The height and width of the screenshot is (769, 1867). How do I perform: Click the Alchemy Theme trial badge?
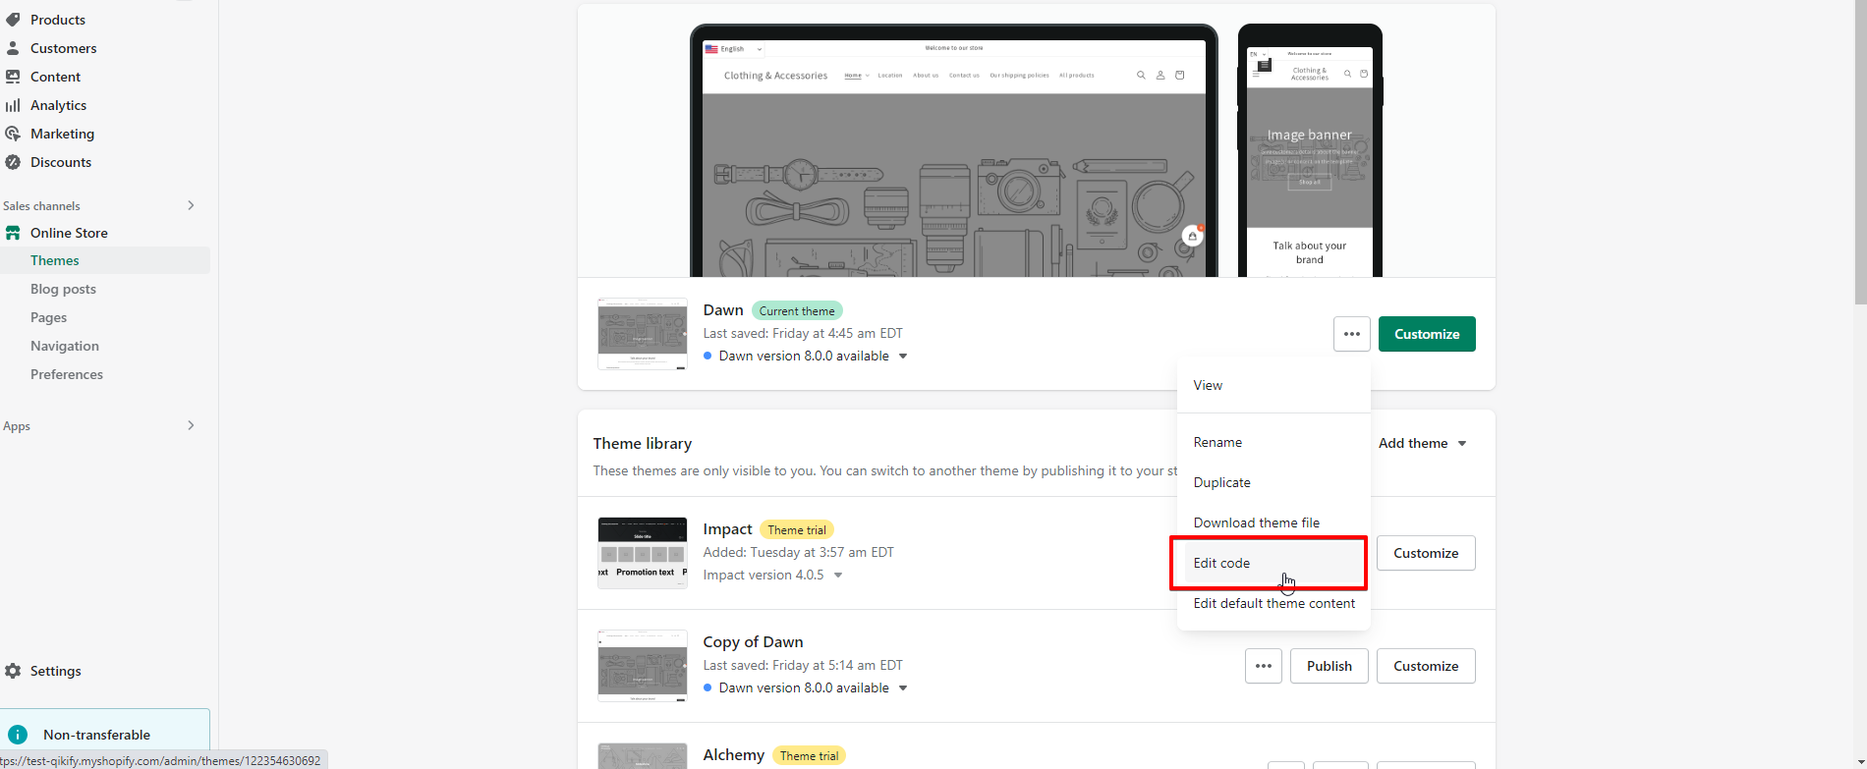810,755
